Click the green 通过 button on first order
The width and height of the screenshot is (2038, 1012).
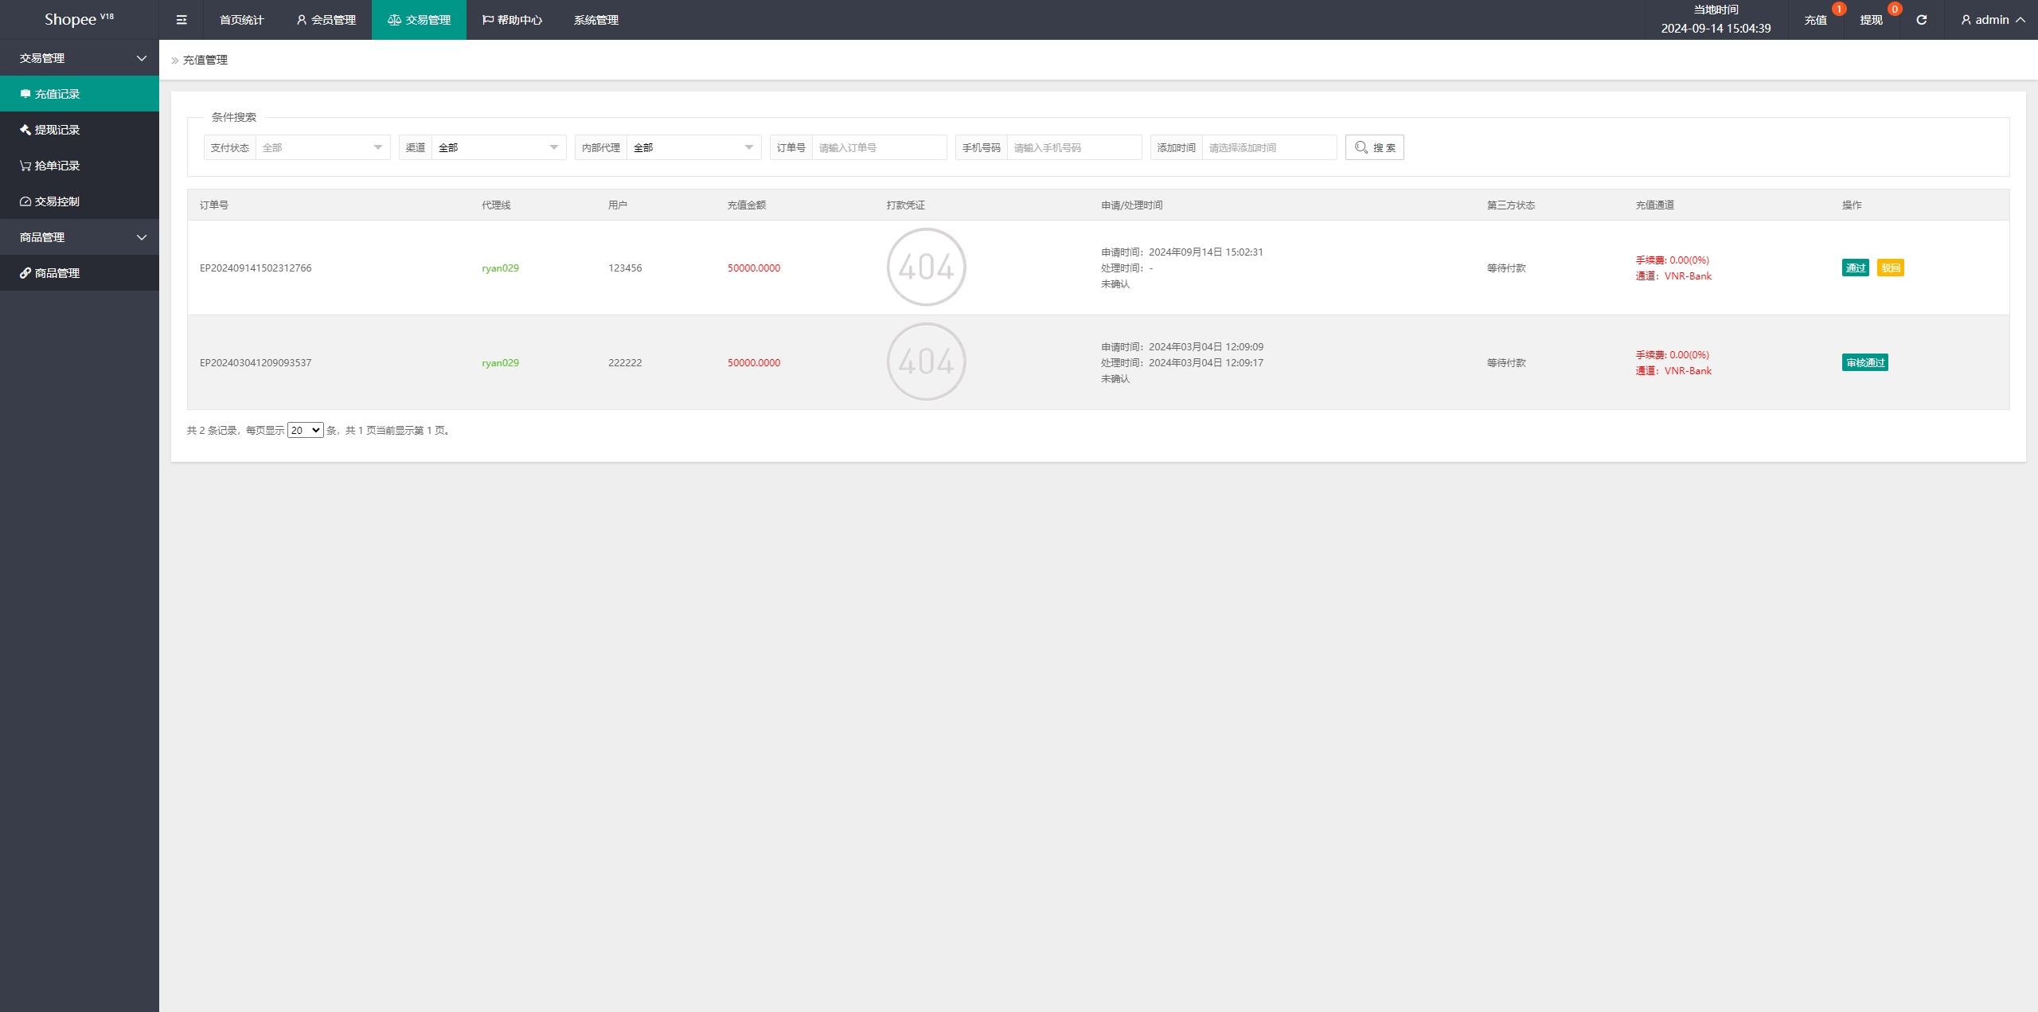click(x=1855, y=268)
